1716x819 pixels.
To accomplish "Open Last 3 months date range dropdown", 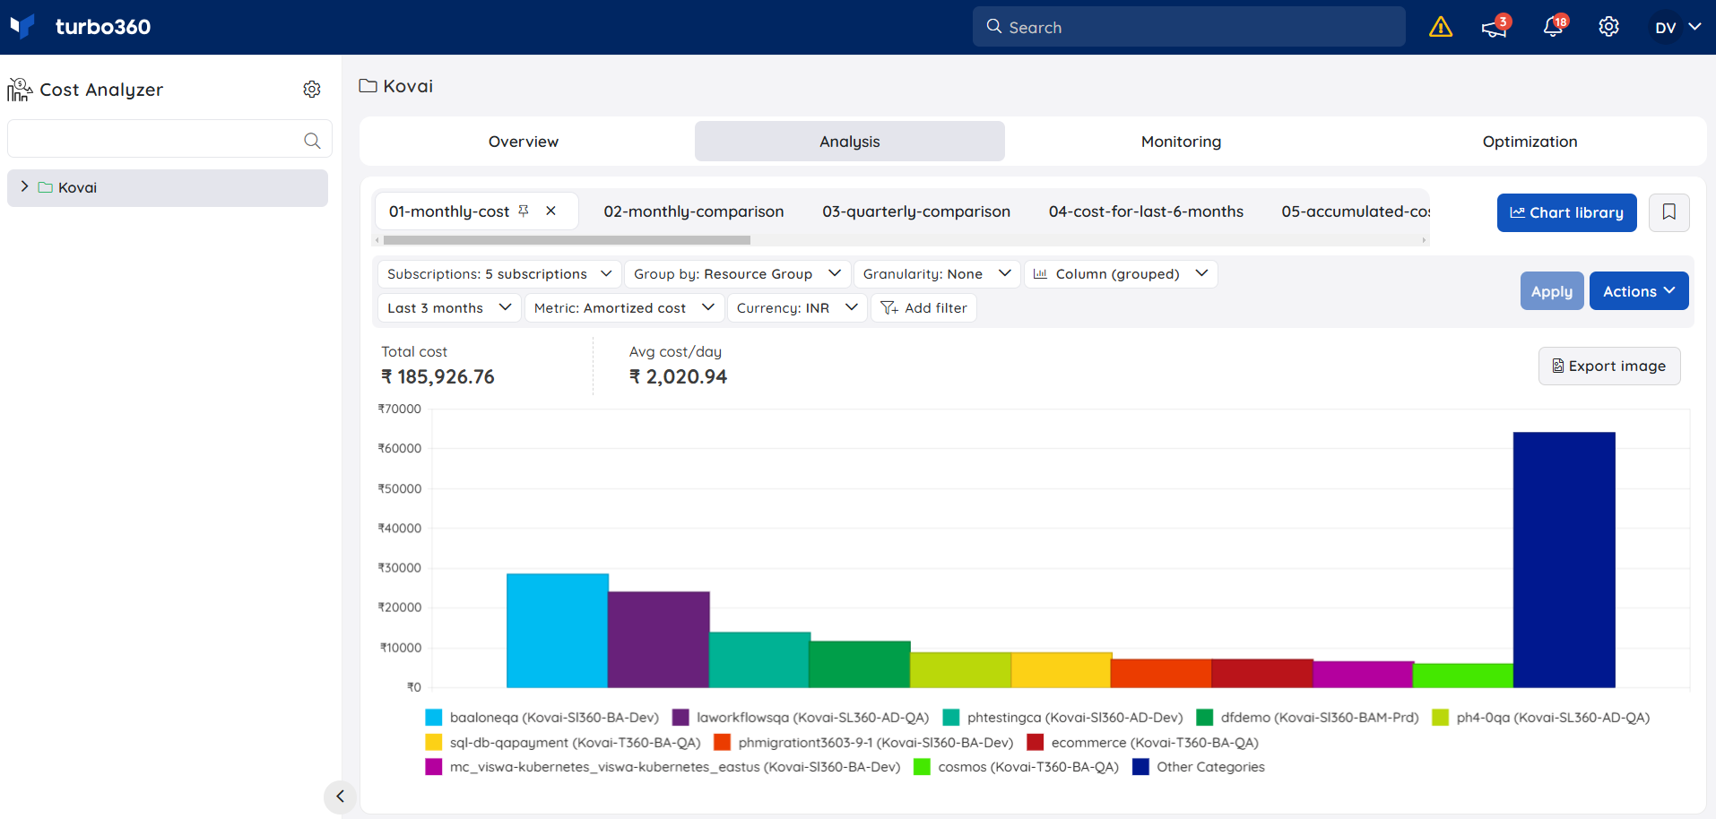I will (449, 307).
